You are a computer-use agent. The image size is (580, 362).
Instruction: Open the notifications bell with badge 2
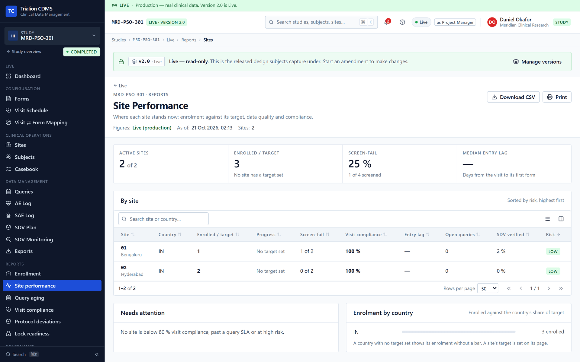click(387, 22)
